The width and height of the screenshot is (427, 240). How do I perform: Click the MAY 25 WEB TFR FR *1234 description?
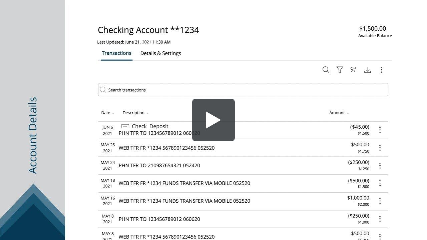point(166,148)
